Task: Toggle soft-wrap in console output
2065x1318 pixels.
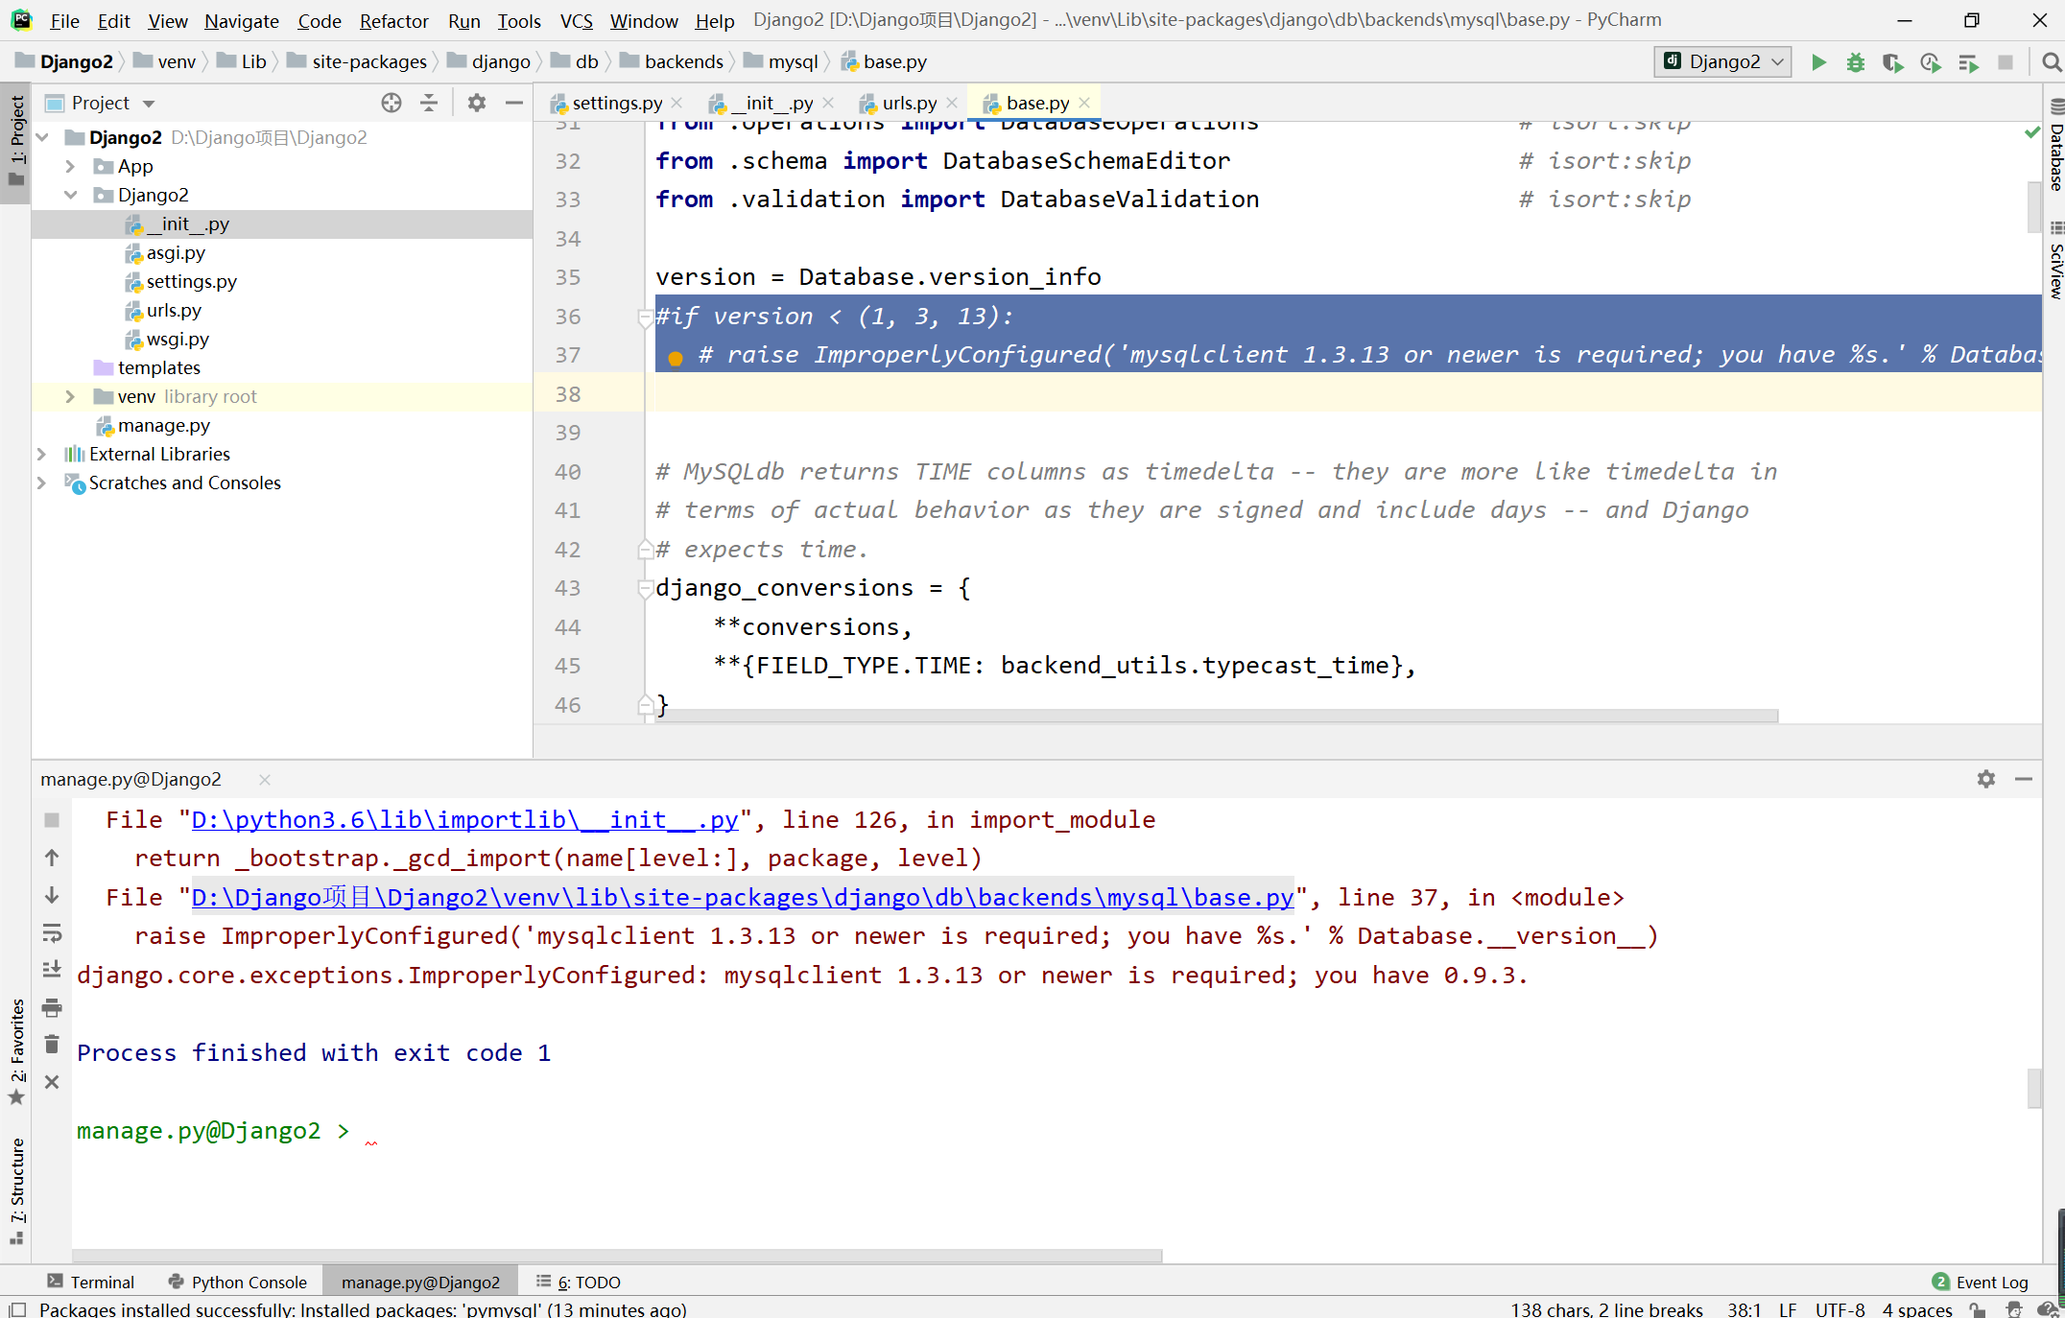Action: tap(52, 932)
